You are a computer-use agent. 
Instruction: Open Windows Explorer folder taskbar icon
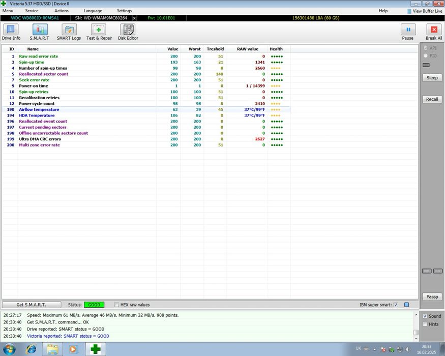52,349
